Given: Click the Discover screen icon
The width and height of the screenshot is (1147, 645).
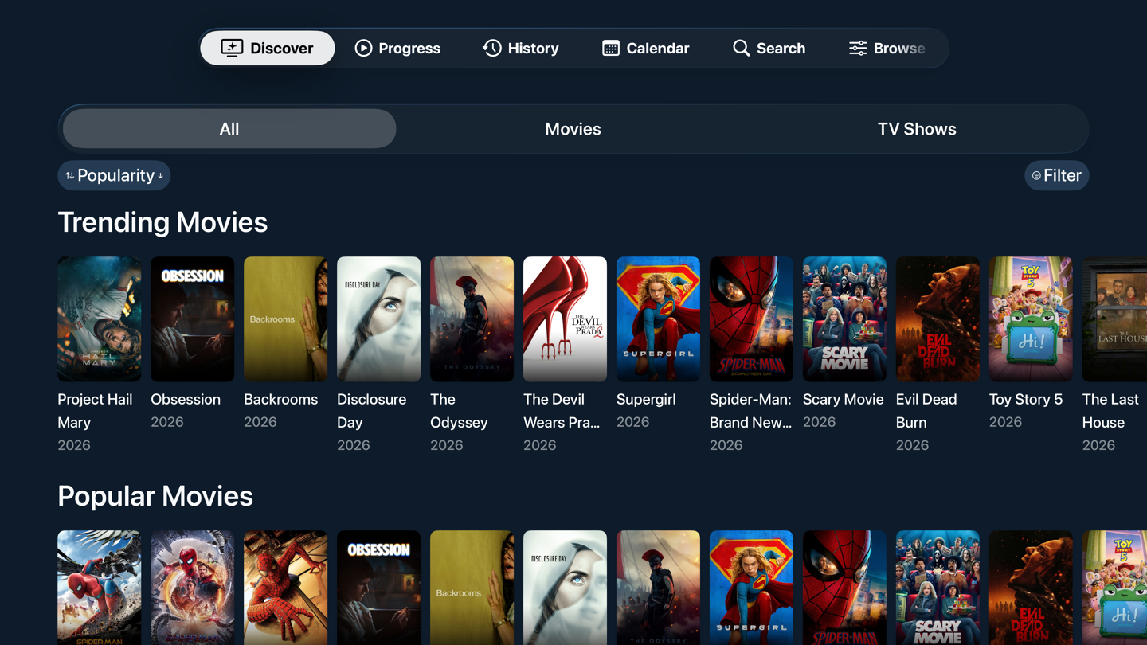Looking at the screenshot, I should (x=232, y=48).
